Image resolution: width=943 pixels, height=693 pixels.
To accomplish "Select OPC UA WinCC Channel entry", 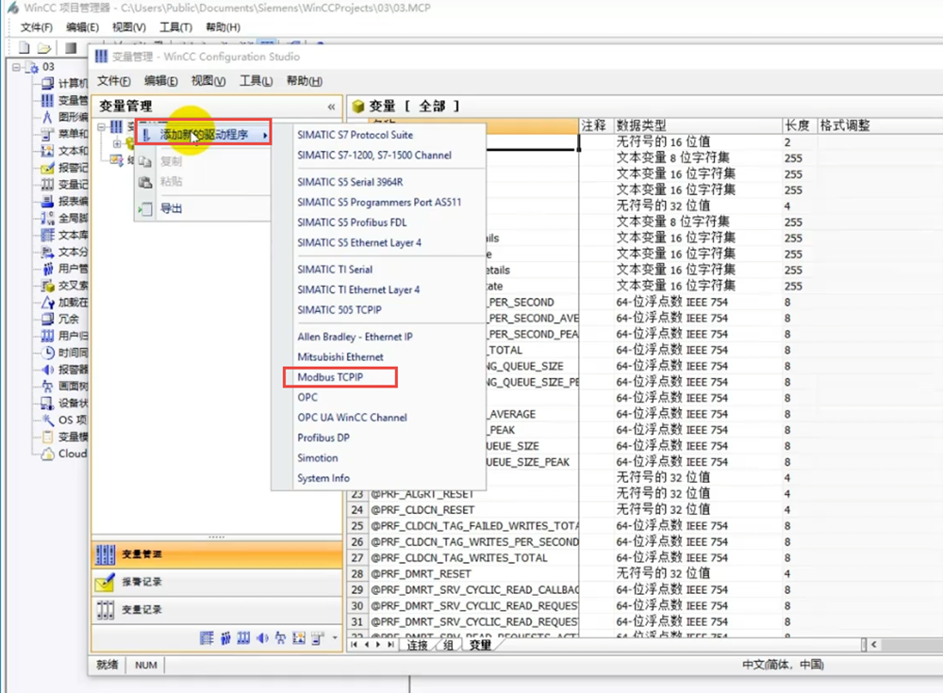I will [x=352, y=418].
